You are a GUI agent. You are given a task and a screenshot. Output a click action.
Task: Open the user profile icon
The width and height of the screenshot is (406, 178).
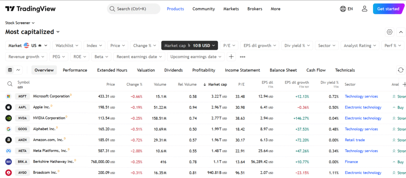pos(365,9)
